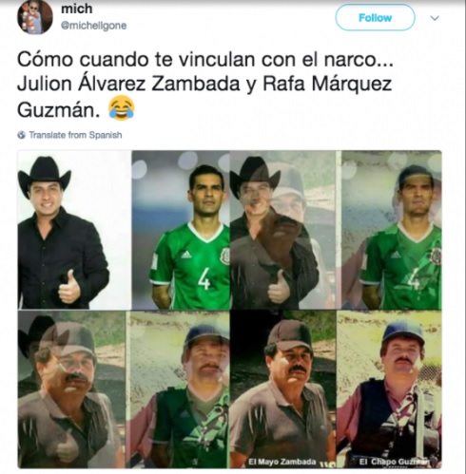The height and width of the screenshot is (474, 466).
Task: Open bottom-left blended thumbs-up photo
Action: (x=71, y=389)
